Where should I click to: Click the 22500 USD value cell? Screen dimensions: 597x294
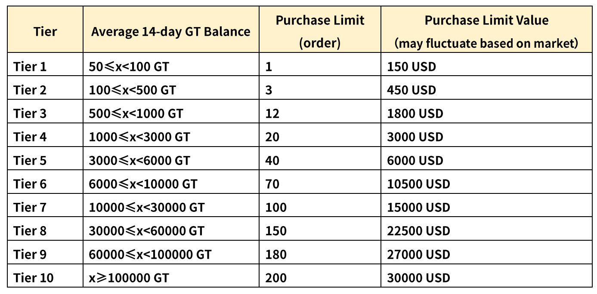[418, 231]
